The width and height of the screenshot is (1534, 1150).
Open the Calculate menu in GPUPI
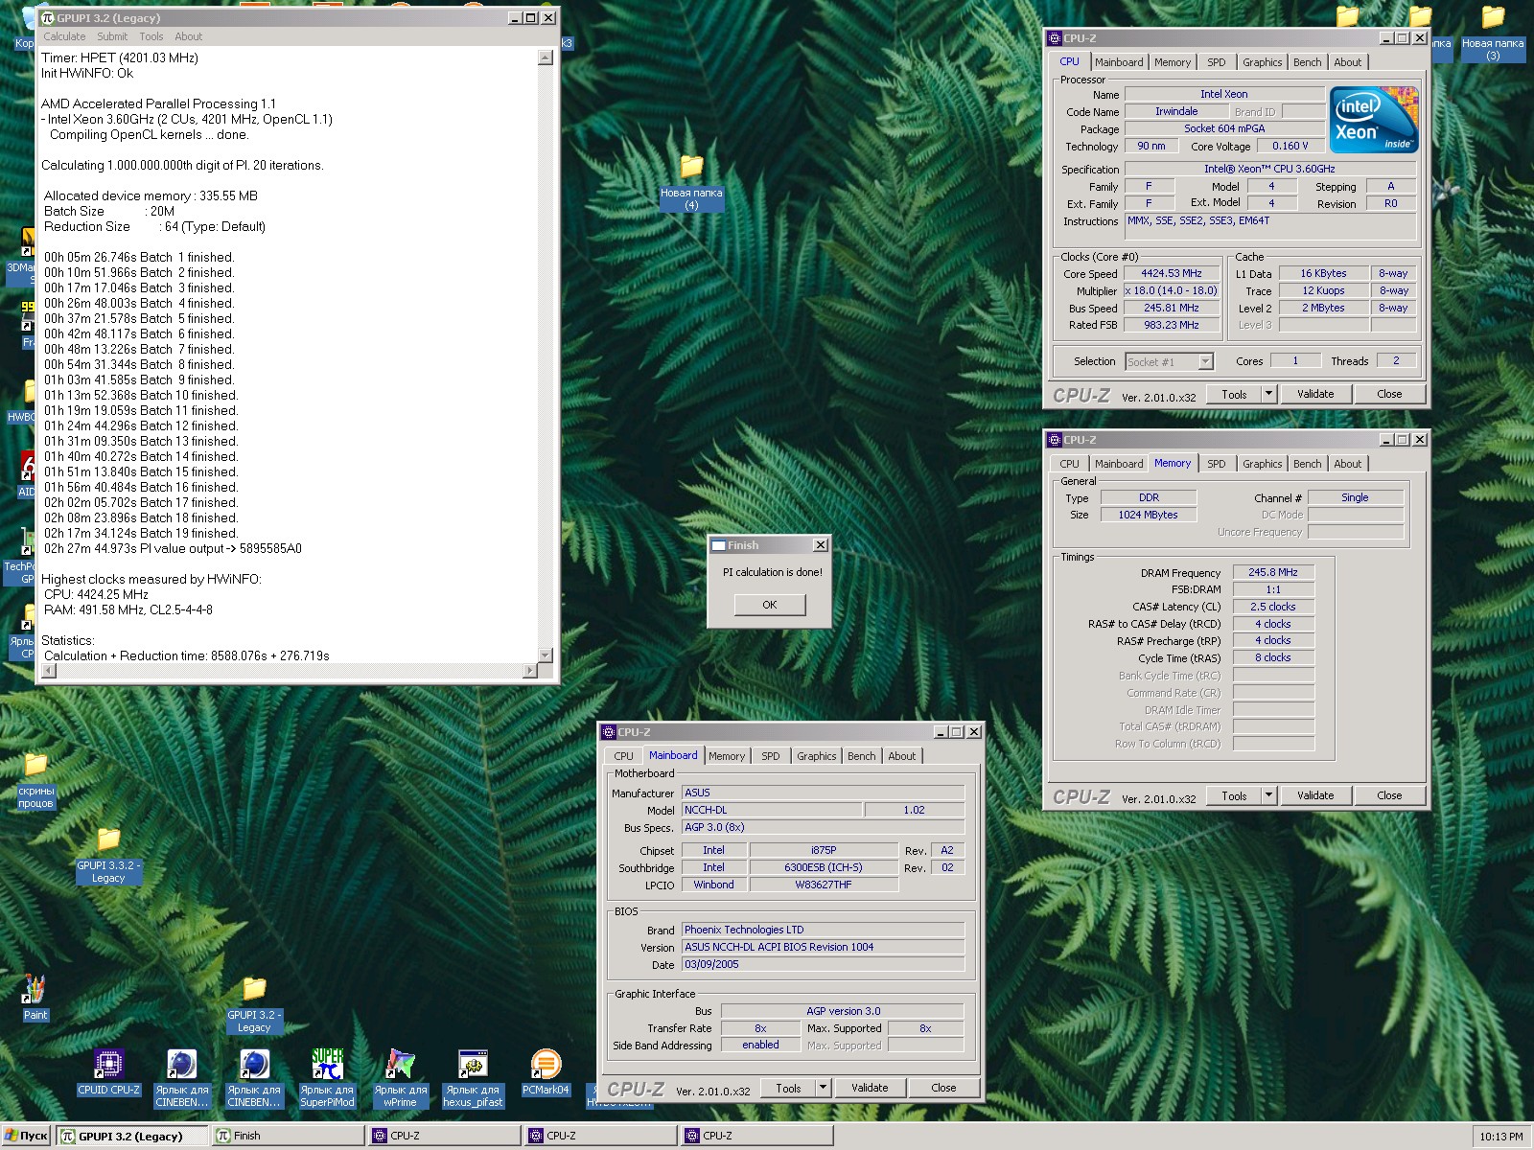[x=64, y=36]
